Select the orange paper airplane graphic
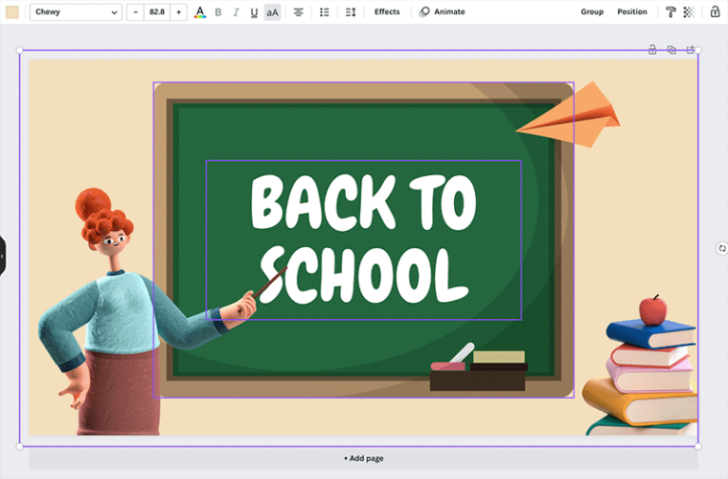The image size is (728, 479). (x=569, y=115)
